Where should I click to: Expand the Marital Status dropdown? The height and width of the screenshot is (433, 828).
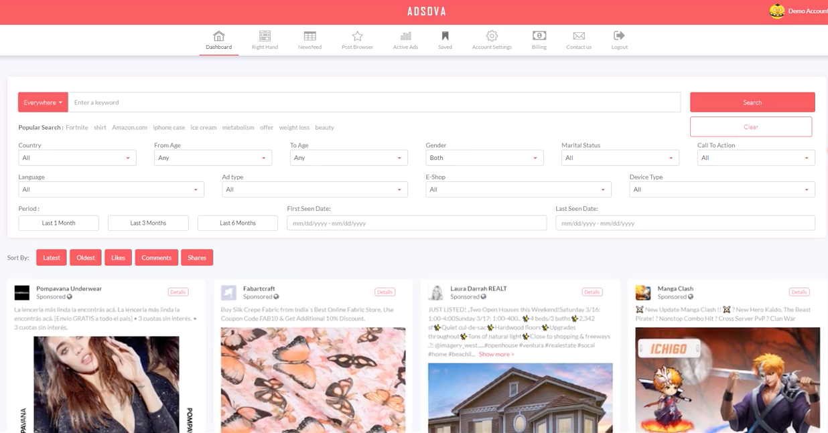pos(620,158)
